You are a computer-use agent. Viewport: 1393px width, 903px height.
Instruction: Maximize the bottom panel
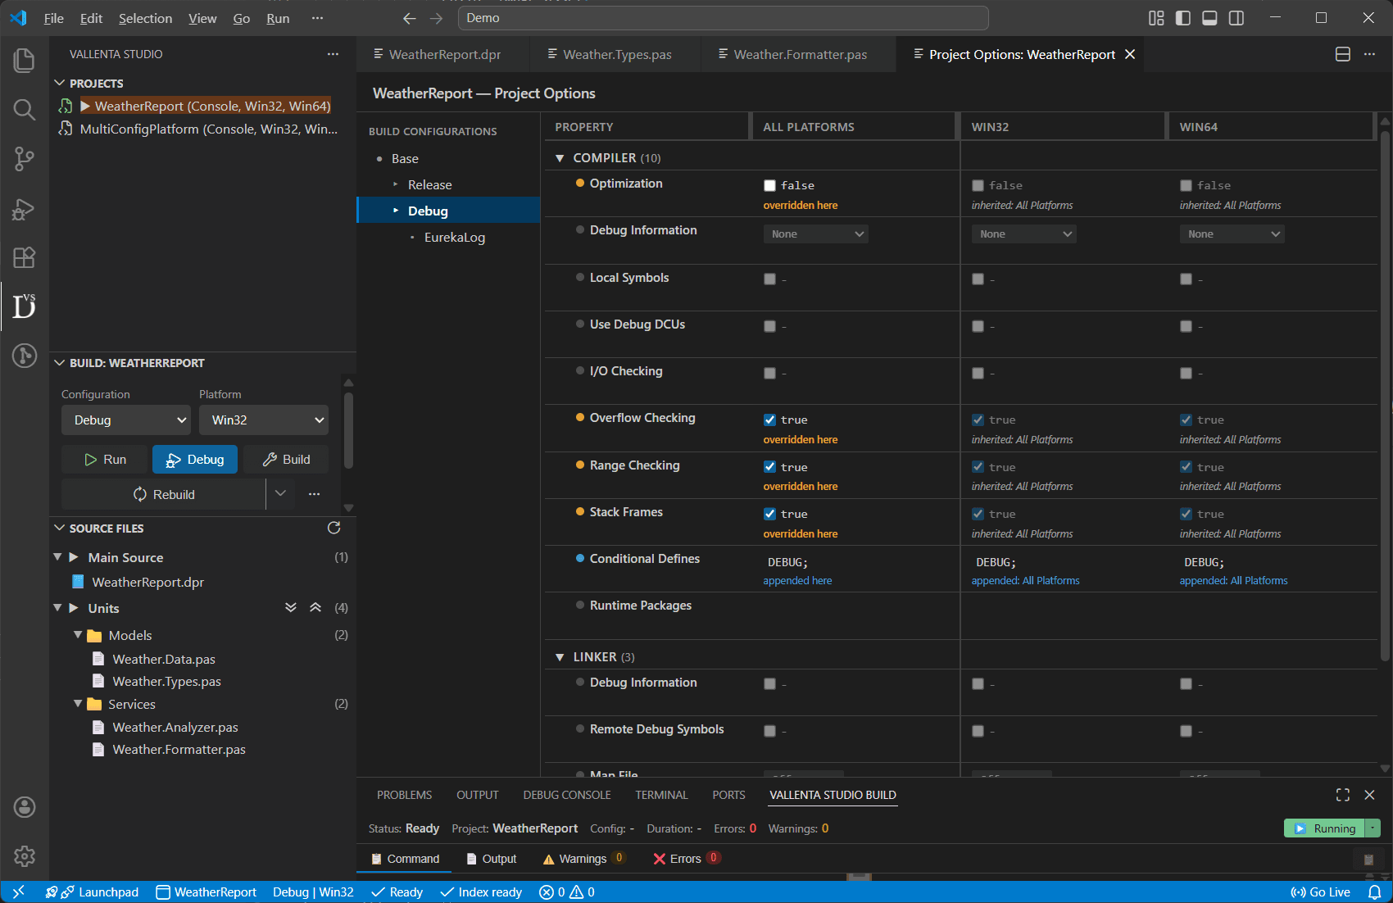tap(1343, 795)
